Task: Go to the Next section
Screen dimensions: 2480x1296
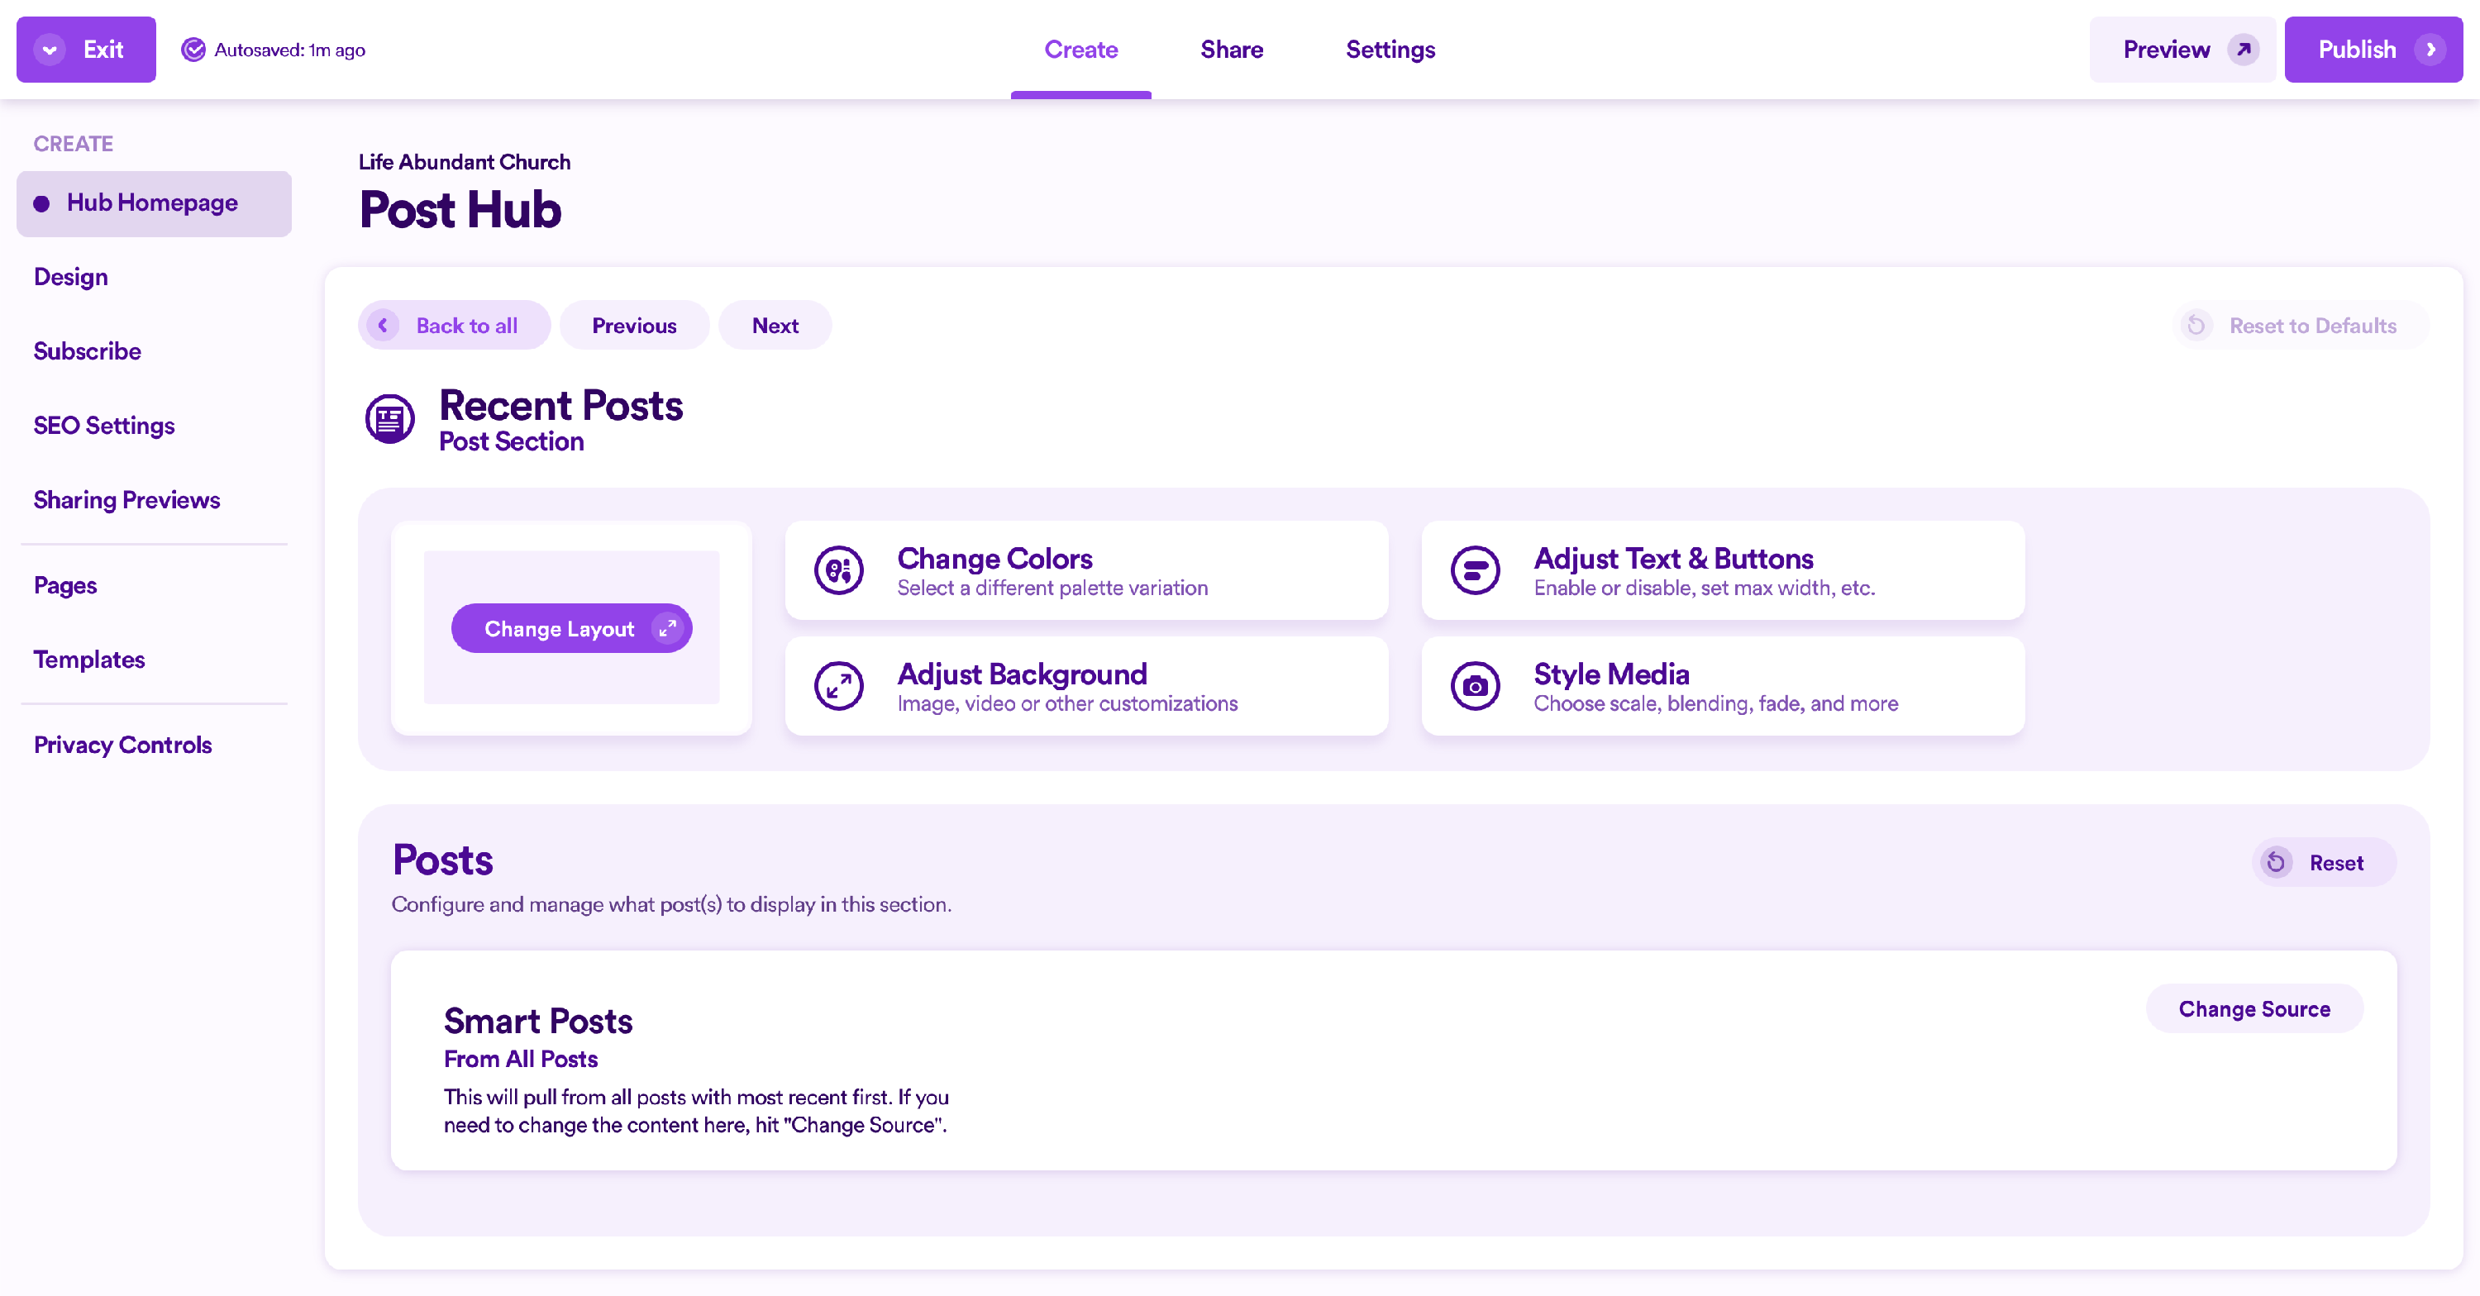Action: pos(775,326)
